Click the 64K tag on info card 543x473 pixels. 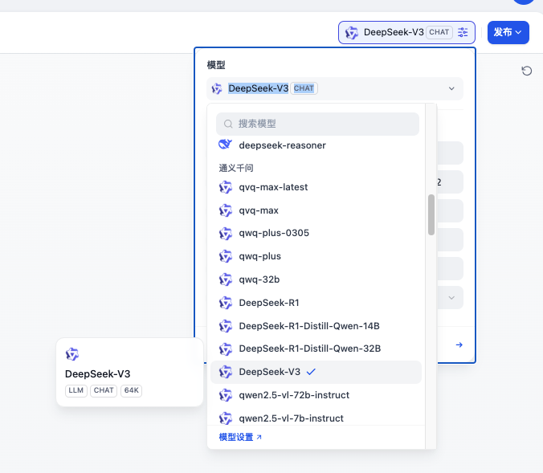point(131,390)
